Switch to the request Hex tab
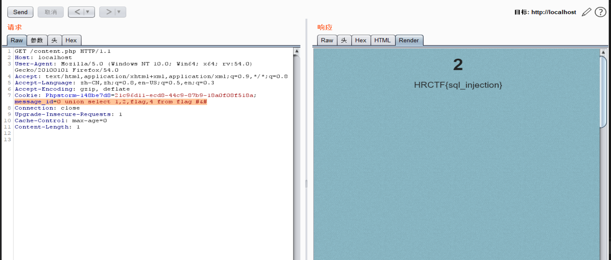The width and height of the screenshot is (611, 260). tap(71, 40)
